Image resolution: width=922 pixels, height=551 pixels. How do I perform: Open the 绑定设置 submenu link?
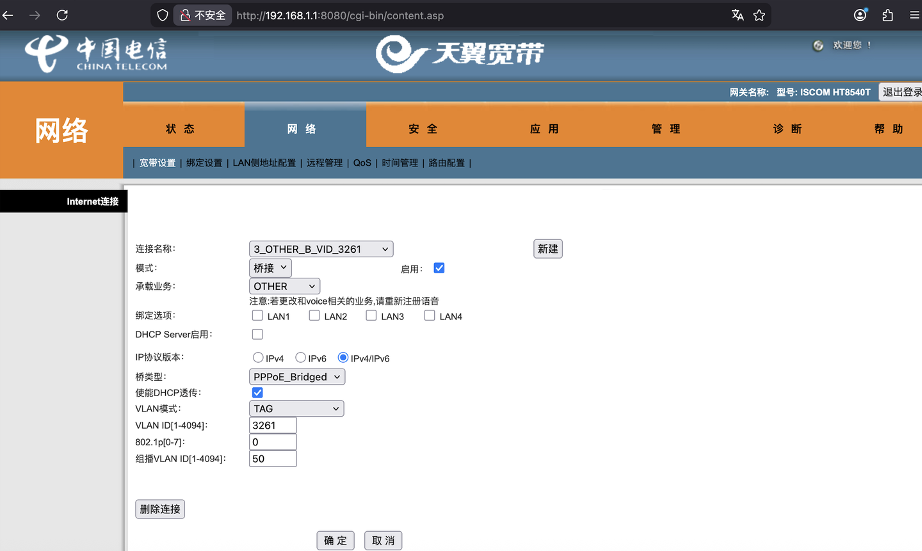(x=204, y=163)
